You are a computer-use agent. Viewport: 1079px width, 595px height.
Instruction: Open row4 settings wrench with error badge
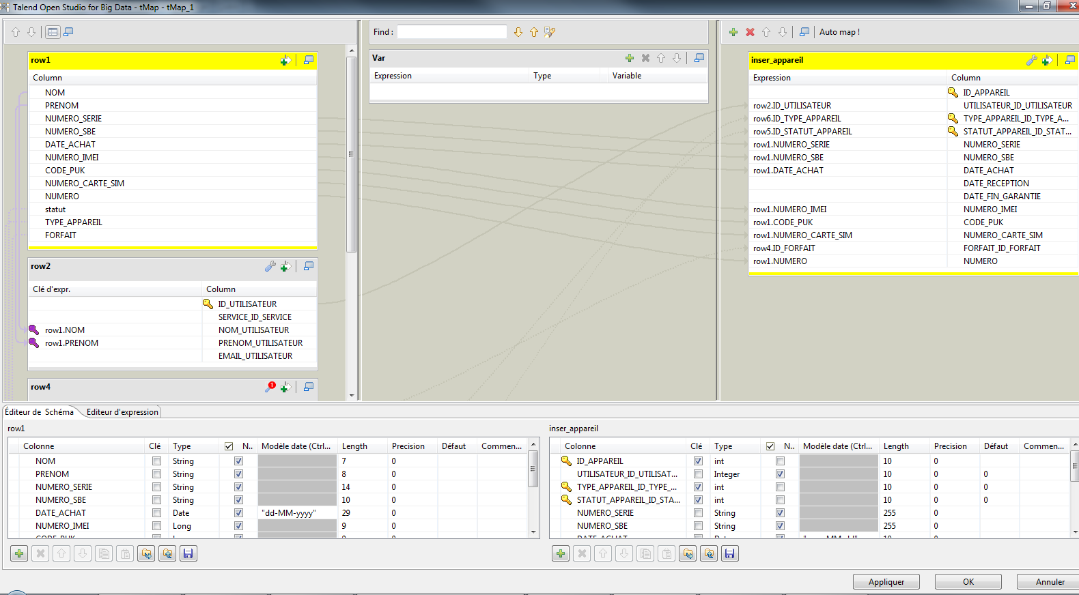(270, 387)
